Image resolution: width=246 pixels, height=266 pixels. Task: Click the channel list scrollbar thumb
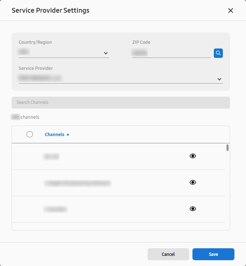(228, 148)
